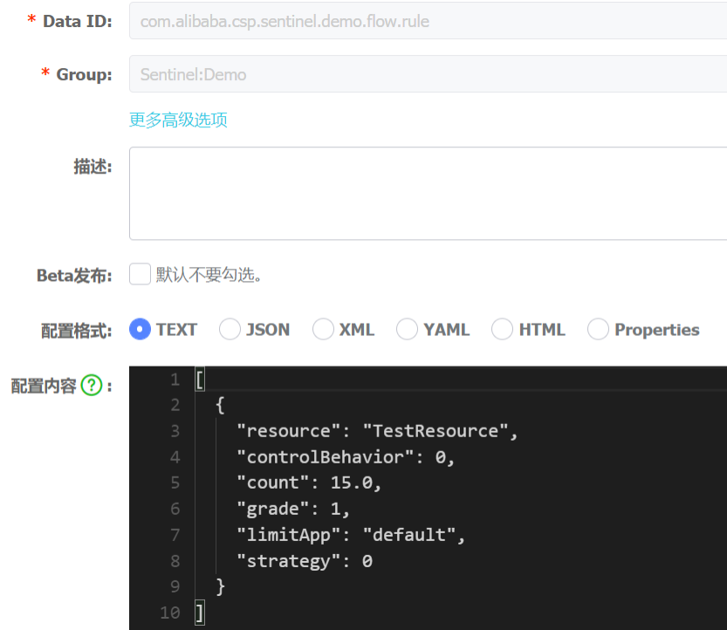This screenshot has height=630, width=727.
Task: Enable the Beta发布 checkbox
Action: [140, 274]
